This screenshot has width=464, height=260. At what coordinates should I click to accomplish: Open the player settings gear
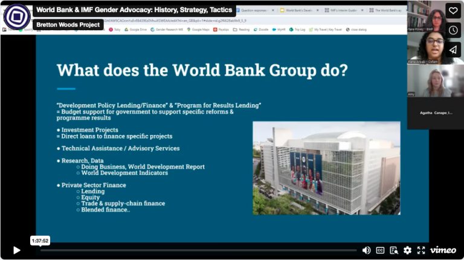pos(407,250)
